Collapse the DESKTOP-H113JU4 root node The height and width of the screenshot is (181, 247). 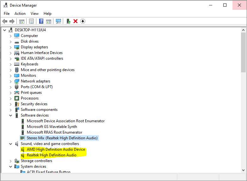click(4, 30)
